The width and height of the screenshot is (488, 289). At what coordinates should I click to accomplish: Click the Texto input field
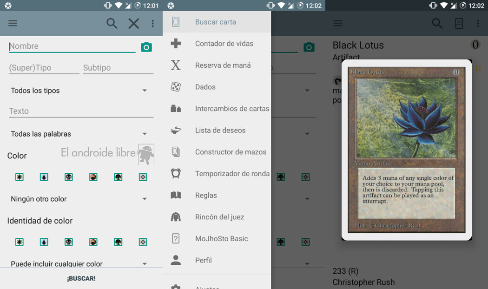coord(81,111)
